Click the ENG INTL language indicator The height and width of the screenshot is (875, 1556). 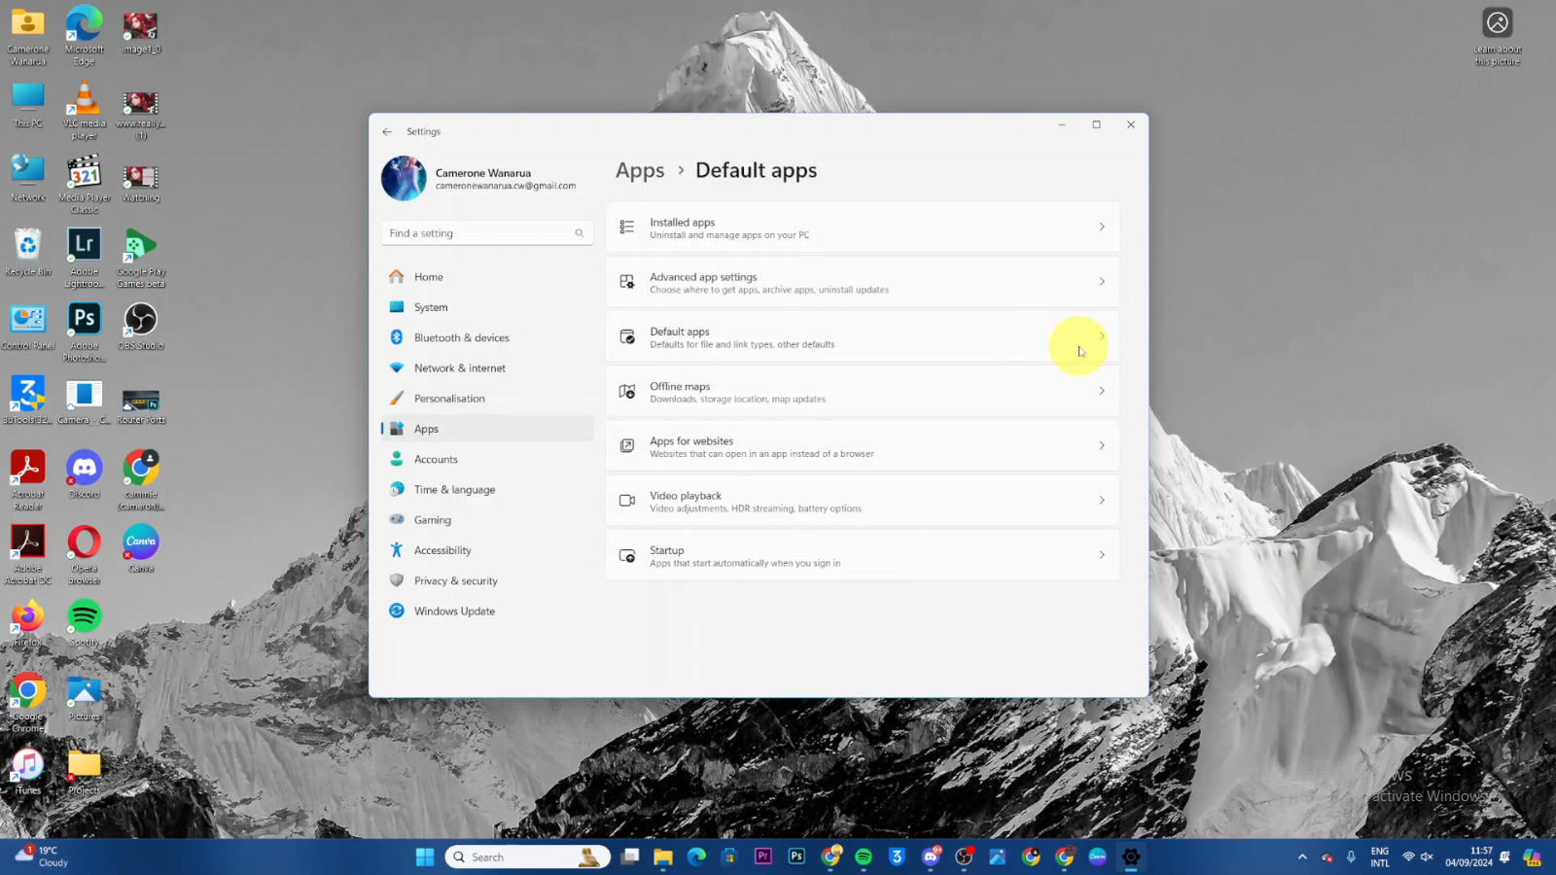click(1380, 857)
